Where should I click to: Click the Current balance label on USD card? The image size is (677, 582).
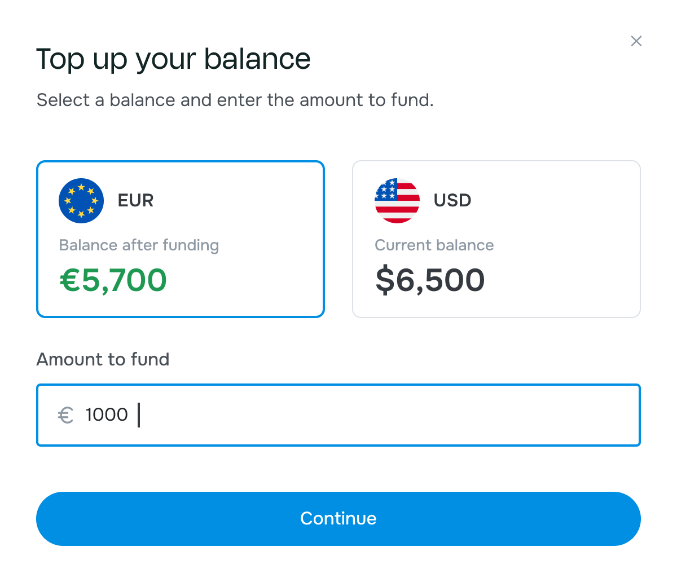pyautogui.click(x=434, y=245)
